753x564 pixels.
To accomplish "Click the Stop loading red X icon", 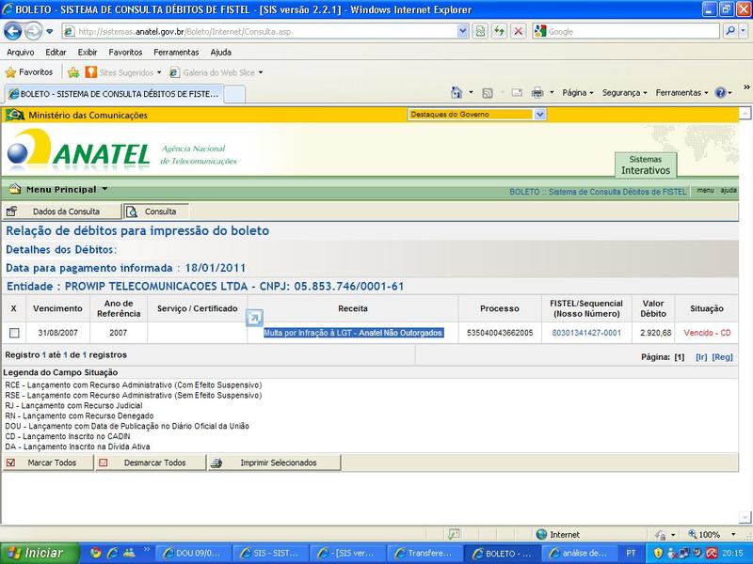I will (519, 32).
